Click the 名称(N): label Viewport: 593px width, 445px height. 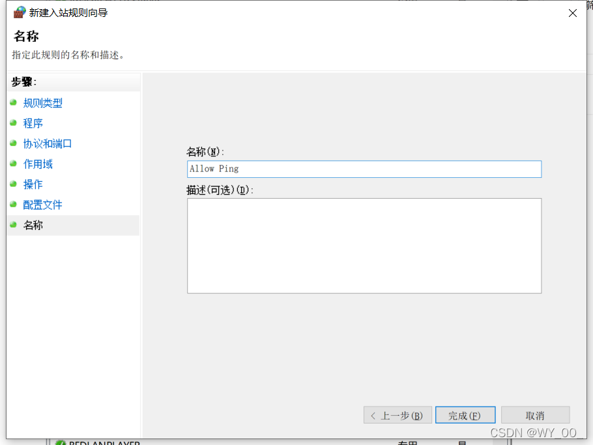pyautogui.click(x=205, y=152)
